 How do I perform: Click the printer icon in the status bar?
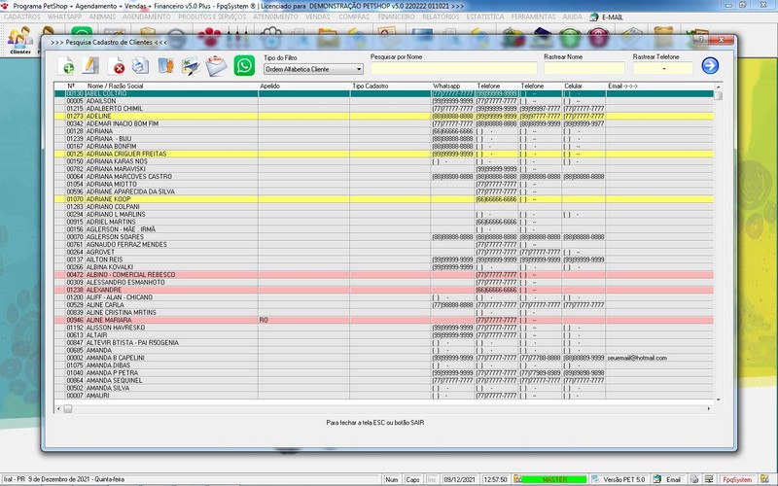coord(694,479)
